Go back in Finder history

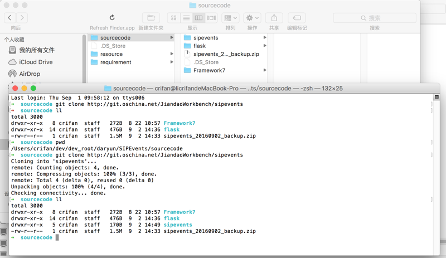tap(9, 18)
